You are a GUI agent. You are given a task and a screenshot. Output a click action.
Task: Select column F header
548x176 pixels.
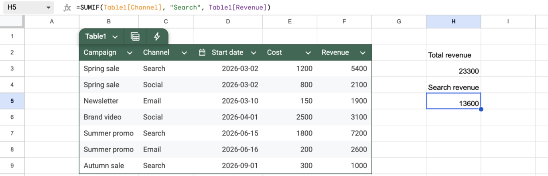coord(344,22)
